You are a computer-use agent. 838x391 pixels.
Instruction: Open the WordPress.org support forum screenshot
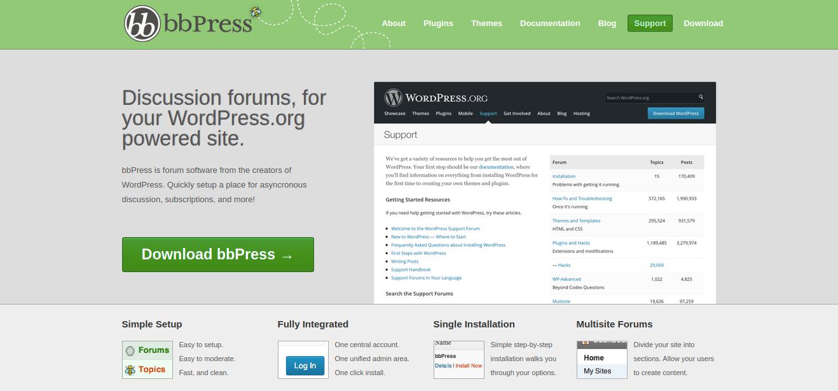coord(545,193)
